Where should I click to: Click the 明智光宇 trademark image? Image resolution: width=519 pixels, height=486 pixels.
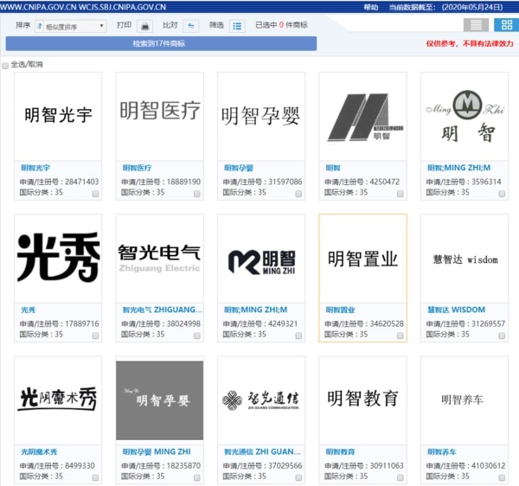click(x=58, y=117)
